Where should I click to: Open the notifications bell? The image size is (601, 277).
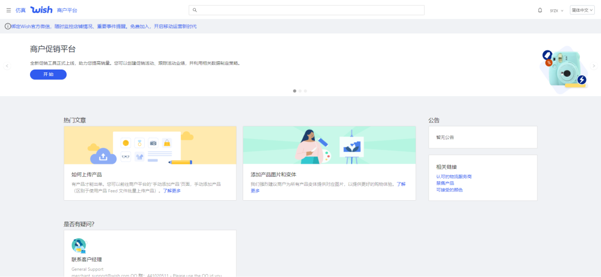pyautogui.click(x=540, y=10)
